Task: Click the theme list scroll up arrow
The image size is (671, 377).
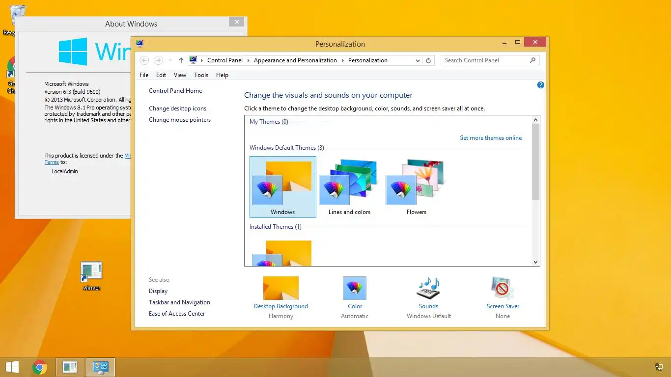Action: [535, 120]
